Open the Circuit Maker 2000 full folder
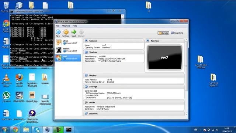The height and width of the screenshot is (133, 236). click(x=201, y=62)
